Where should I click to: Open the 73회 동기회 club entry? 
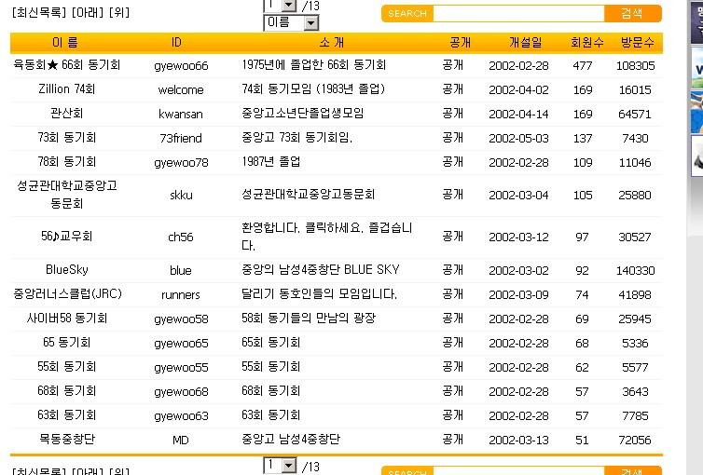pyautogui.click(x=66, y=138)
